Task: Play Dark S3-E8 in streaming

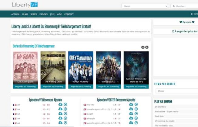Action: (x=65, y=104)
